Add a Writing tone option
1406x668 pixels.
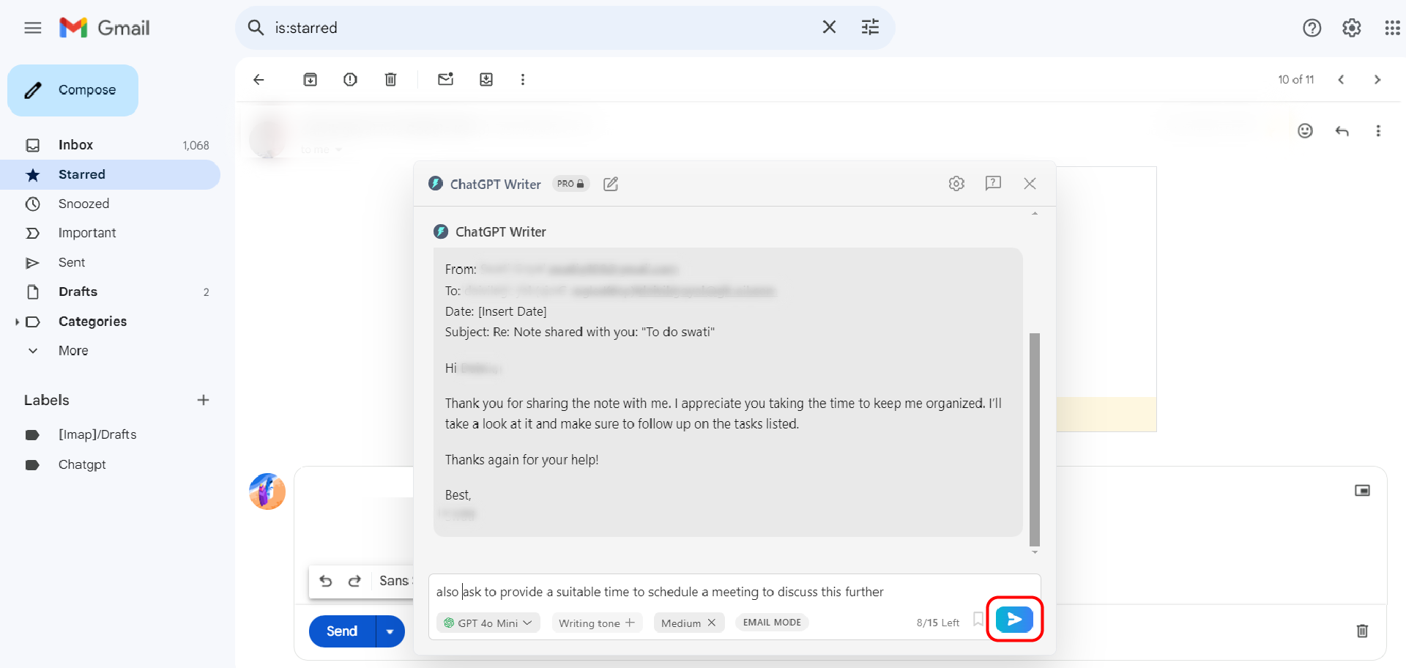click(x=597, y=623)
